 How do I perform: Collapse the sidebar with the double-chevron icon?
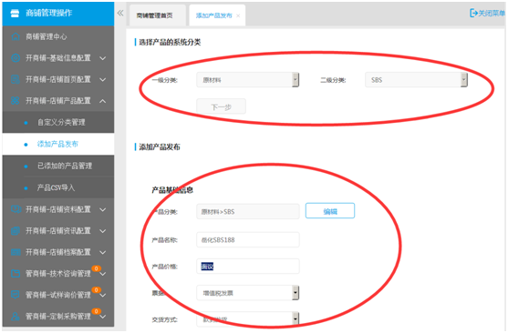click(120, 13)
